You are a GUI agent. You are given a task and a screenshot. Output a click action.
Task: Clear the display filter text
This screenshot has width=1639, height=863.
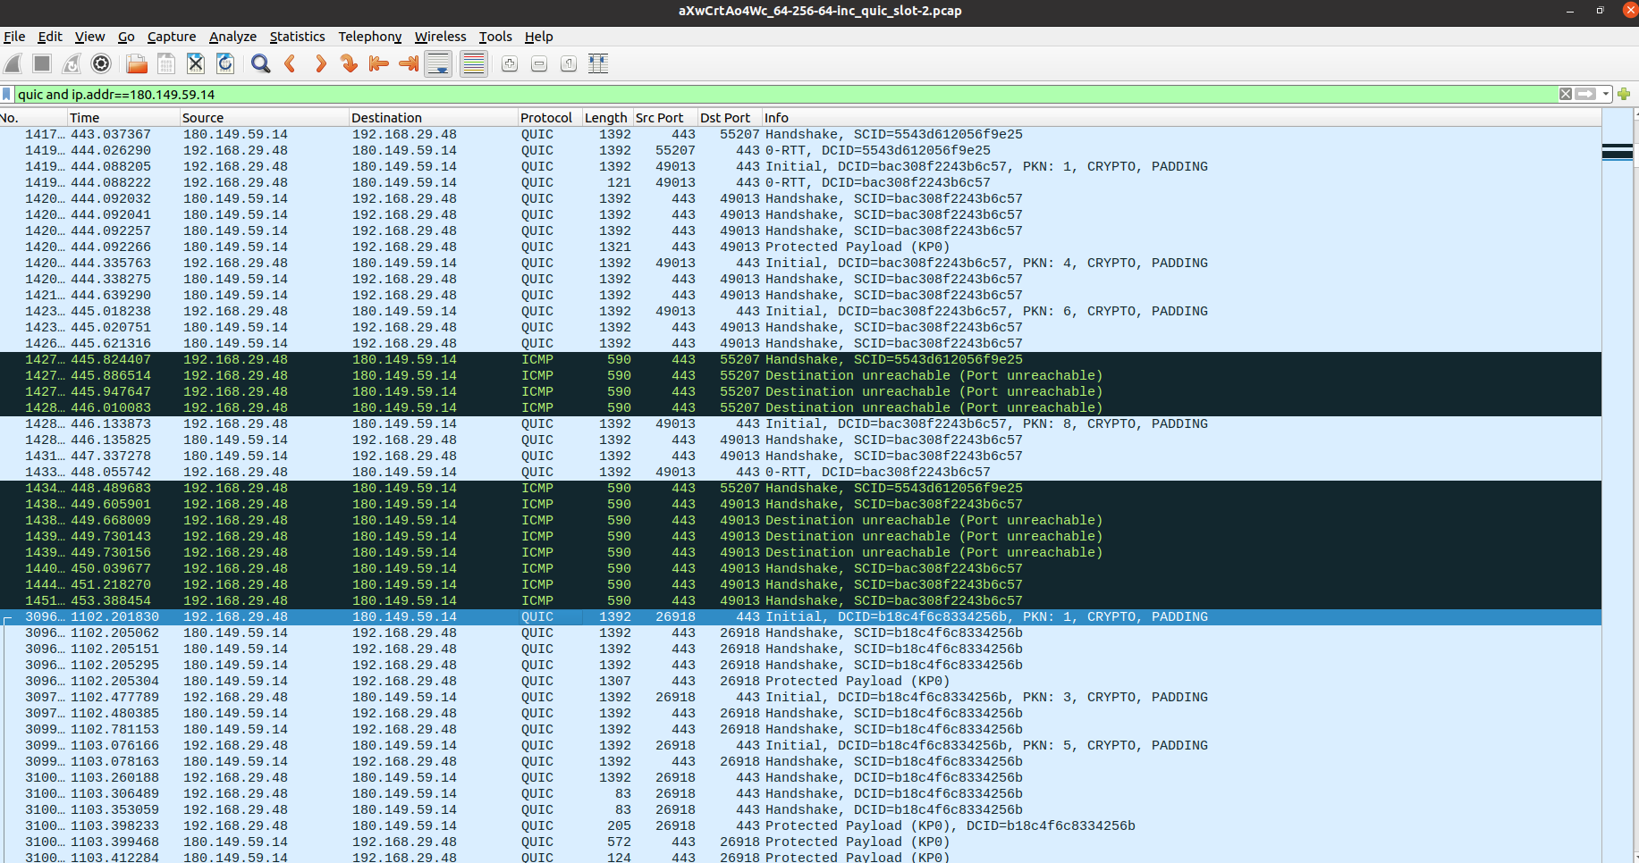point(1566,94)
